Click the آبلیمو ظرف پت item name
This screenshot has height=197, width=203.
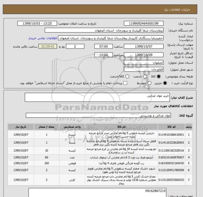click(x=122, y=157)
